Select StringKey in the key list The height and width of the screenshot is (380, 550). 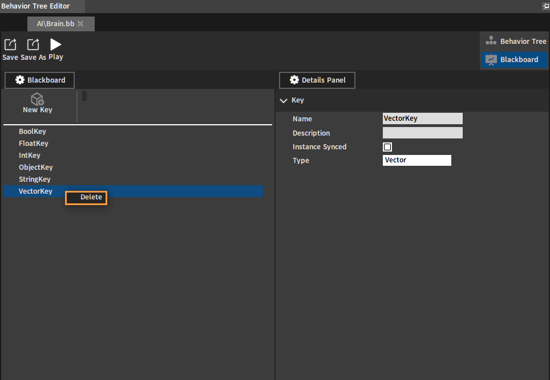134,179
